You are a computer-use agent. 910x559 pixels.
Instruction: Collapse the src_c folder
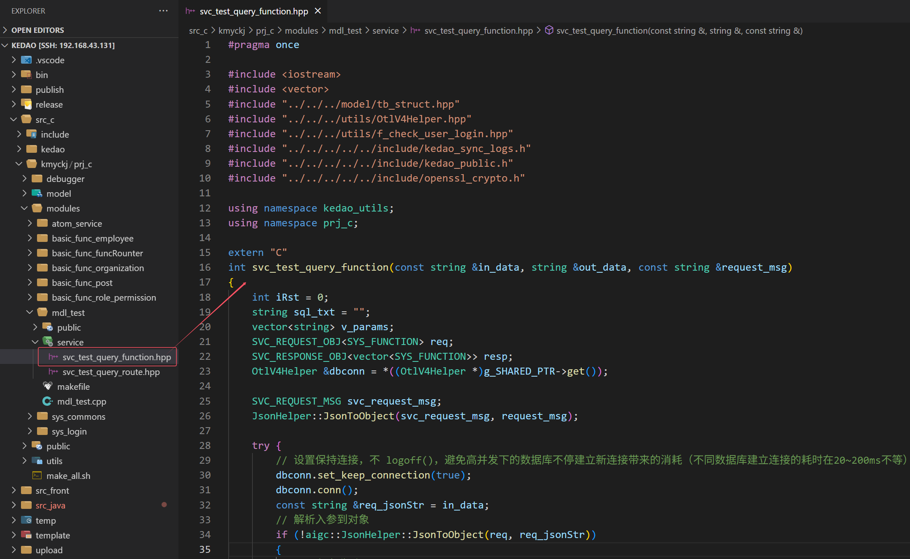14,120
